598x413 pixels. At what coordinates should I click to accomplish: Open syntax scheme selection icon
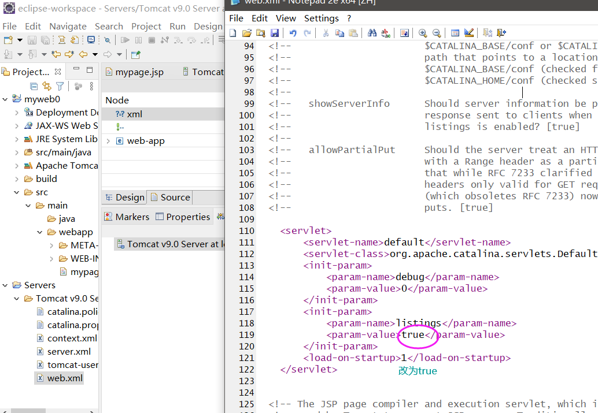tap(455, 33)
